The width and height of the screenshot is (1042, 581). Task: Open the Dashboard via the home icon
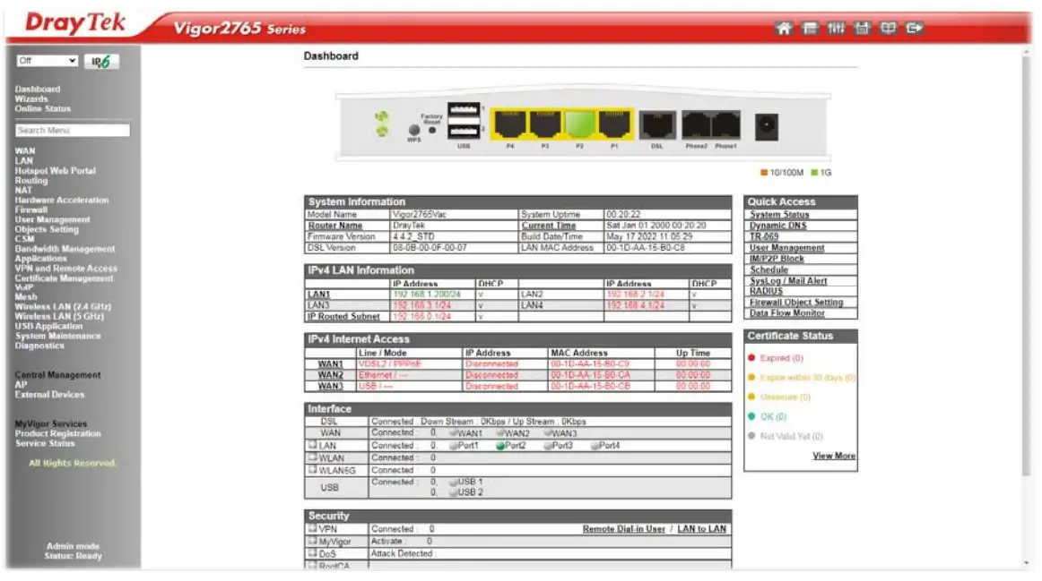pos(783,29)
